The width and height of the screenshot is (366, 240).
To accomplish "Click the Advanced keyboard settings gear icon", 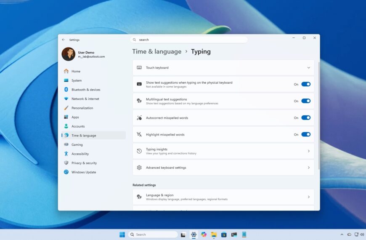I will (x=139, y=168).
